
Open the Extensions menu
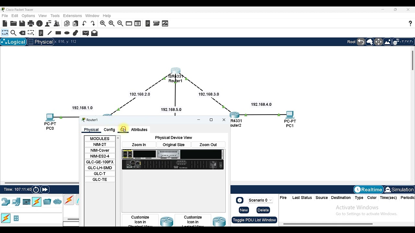point(72,16)
